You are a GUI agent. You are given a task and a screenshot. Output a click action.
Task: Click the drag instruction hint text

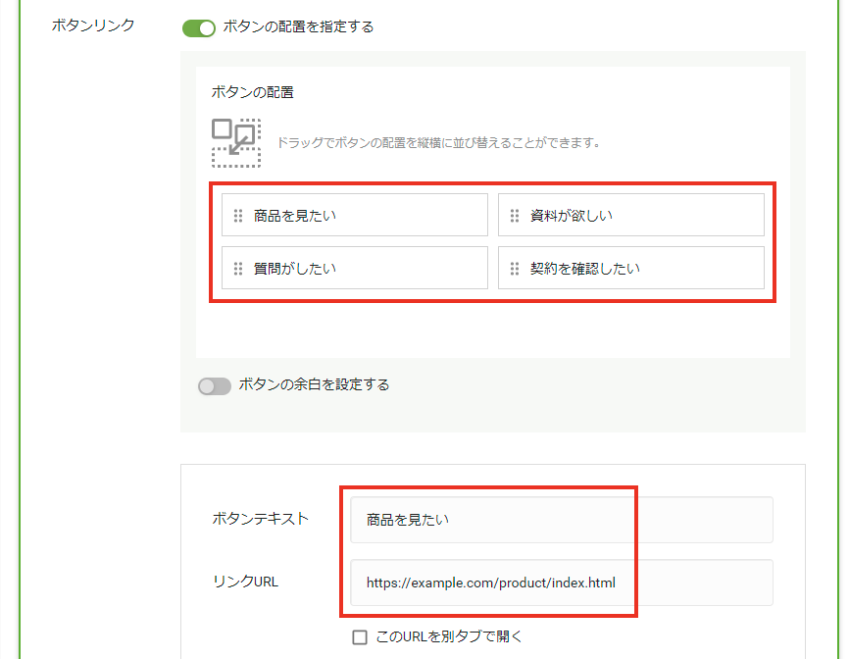[438, 143]
